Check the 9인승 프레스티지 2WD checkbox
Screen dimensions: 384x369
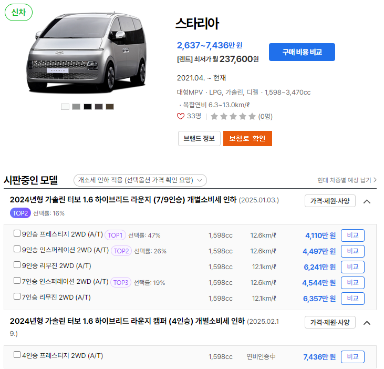[x=17, y=233]
